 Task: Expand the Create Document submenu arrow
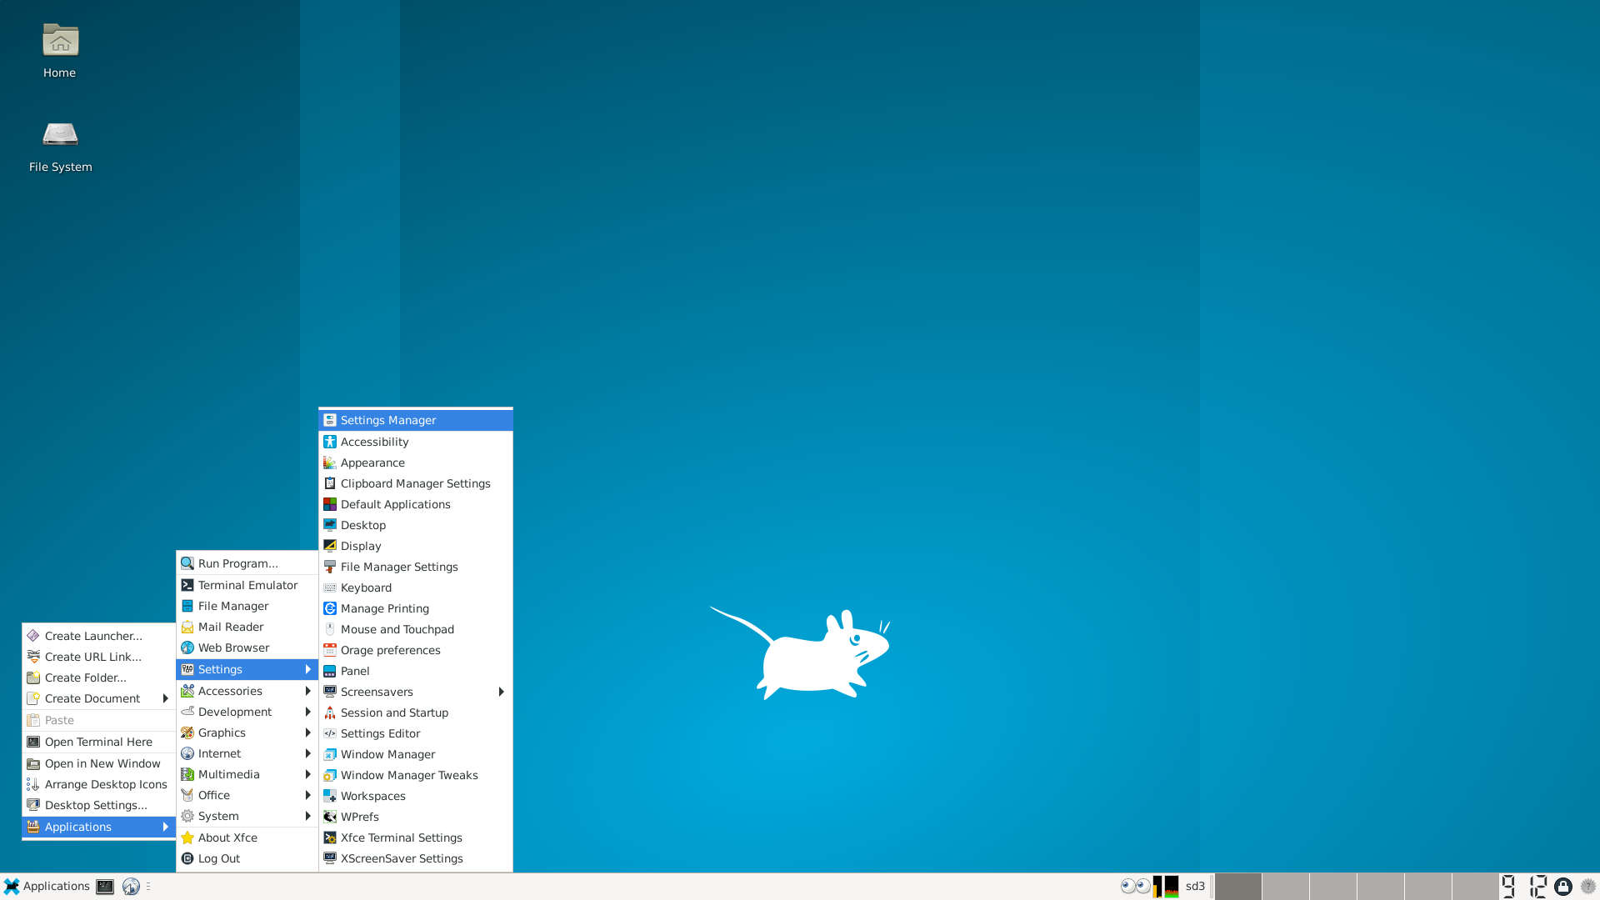point(165,698)
